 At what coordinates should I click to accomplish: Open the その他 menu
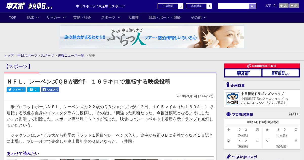click(196, 18)
